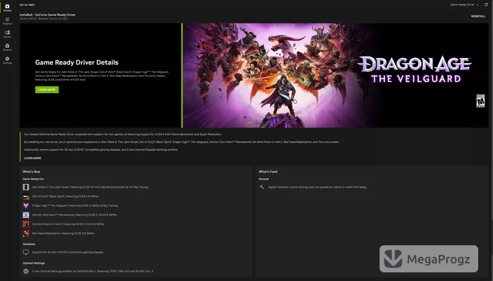Viewport: 493px width, 281px height.
Task: Click the Game Ready For subheading
Action: point(33,179)
